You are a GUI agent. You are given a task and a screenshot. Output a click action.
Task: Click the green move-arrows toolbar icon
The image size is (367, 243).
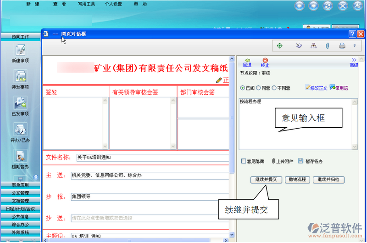coord(279,45)
